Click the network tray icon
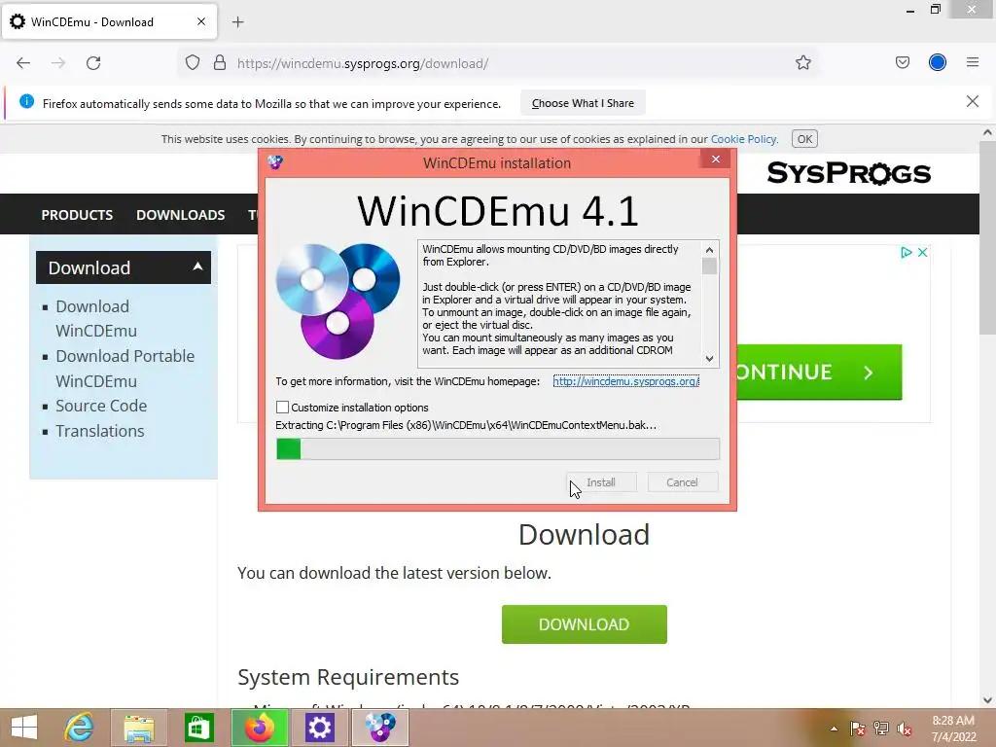This screenshot has width=996, height=747. pyautogui.click(x=881, y=729)
